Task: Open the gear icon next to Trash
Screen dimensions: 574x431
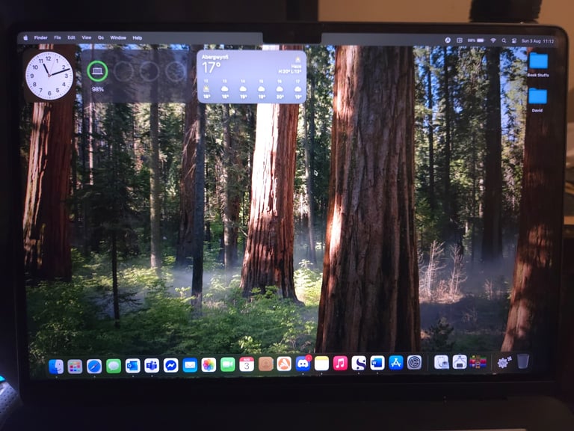Action: (504, 362)
